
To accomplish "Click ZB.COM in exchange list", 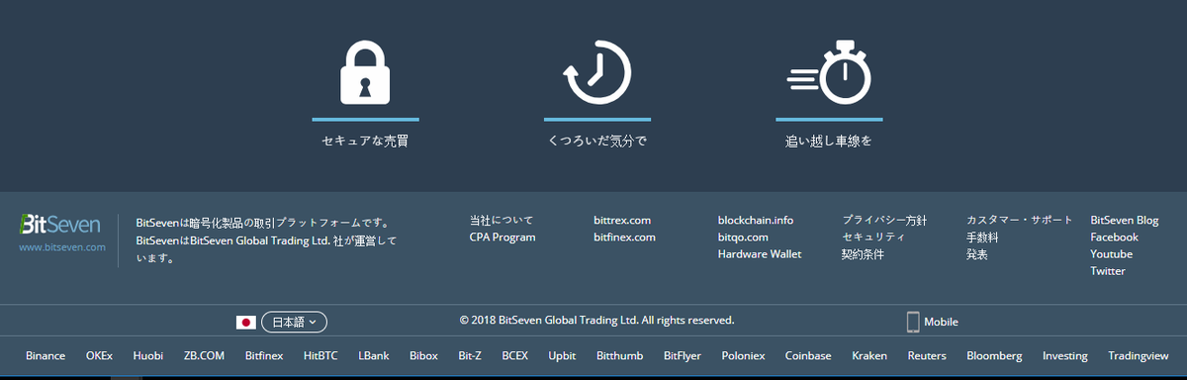I will click(204, 355).
